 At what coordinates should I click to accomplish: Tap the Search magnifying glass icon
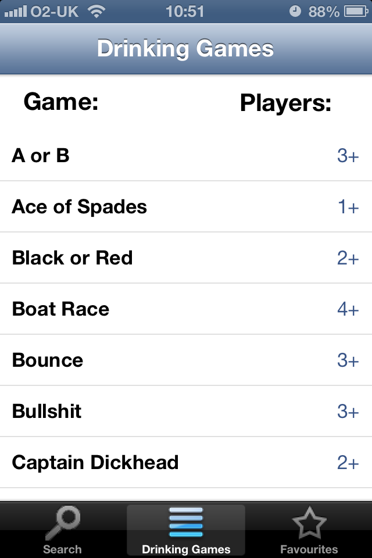[62, 523]
